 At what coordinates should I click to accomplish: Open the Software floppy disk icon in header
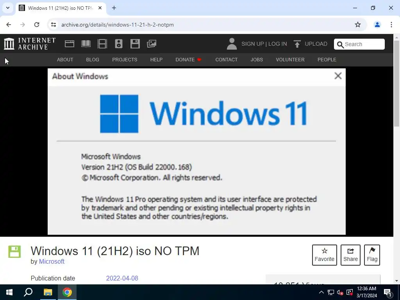pos(135,44)
